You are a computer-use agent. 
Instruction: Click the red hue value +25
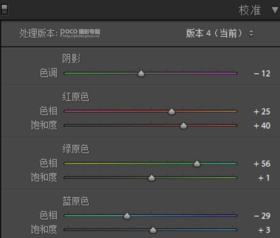262,112
